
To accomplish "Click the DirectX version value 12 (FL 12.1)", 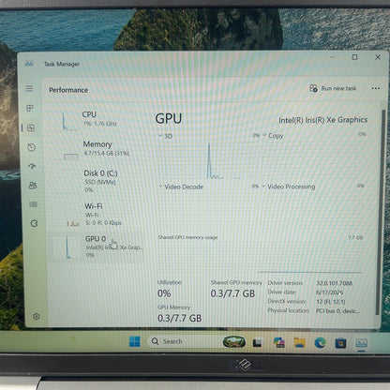I will [x=331, y=302].
